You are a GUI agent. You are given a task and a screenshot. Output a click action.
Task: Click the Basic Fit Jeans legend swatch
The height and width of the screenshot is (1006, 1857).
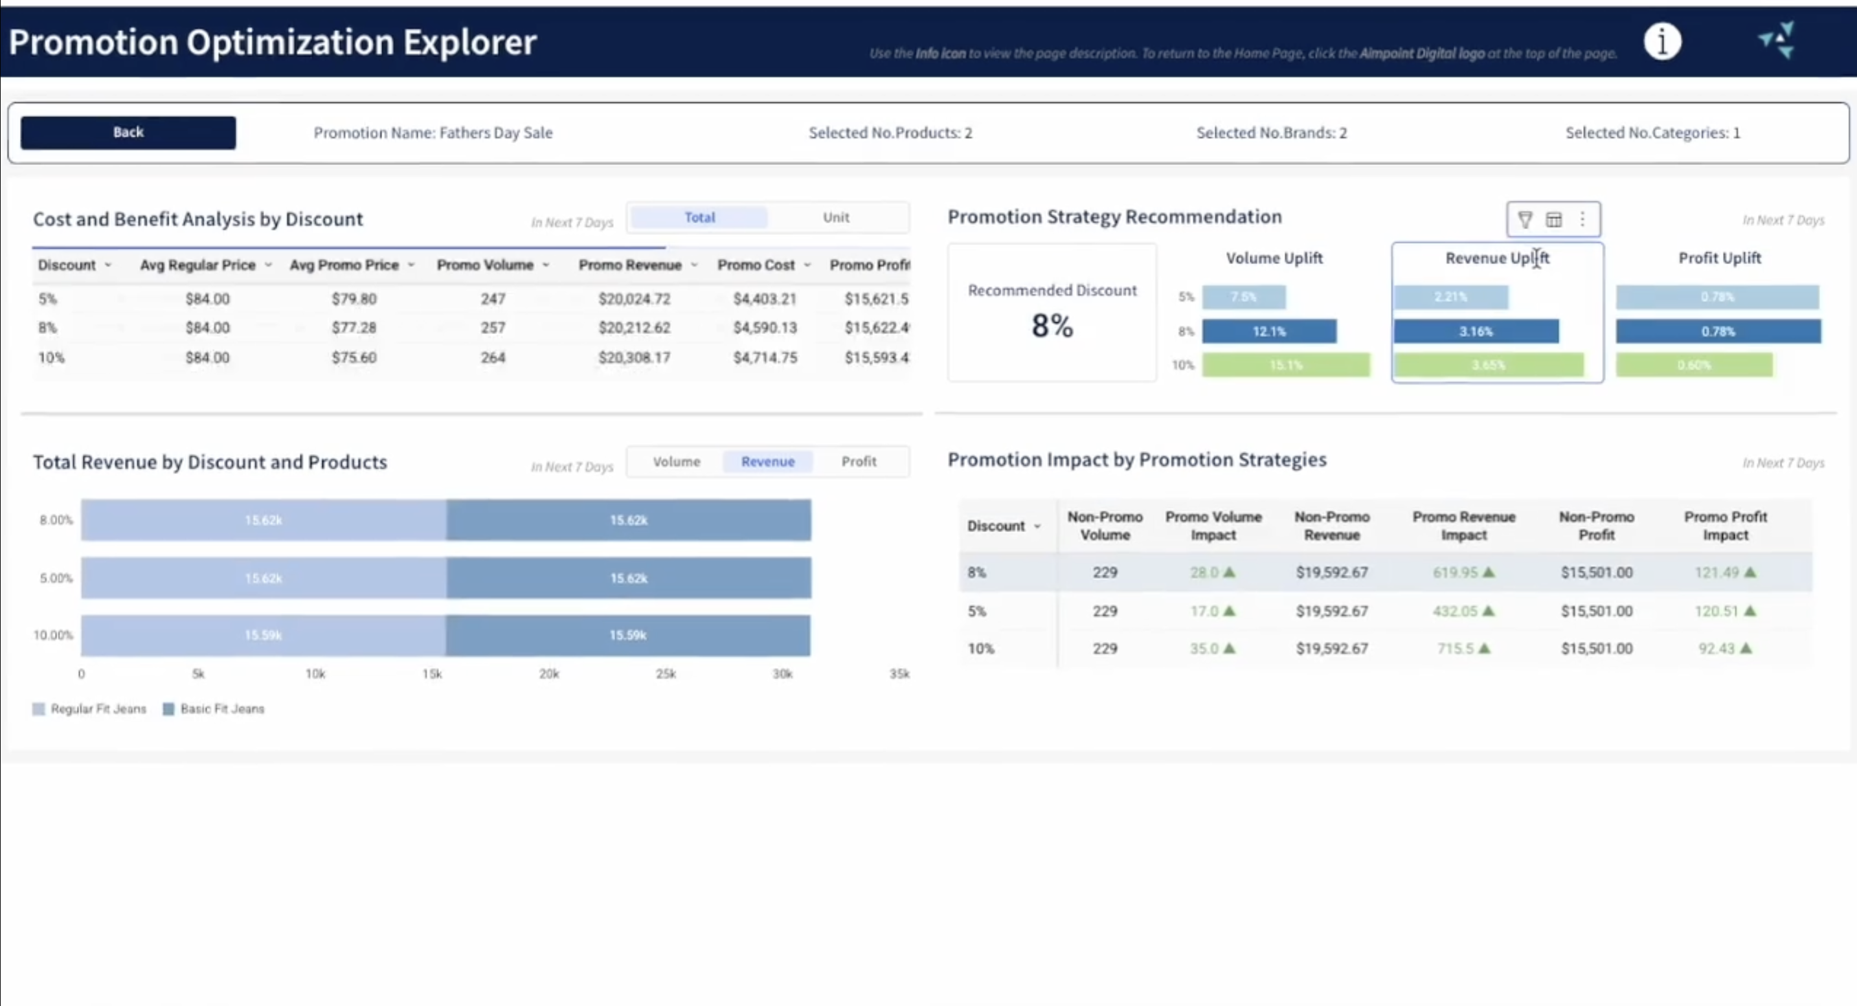pyautogui.click(x=169, y=709)
